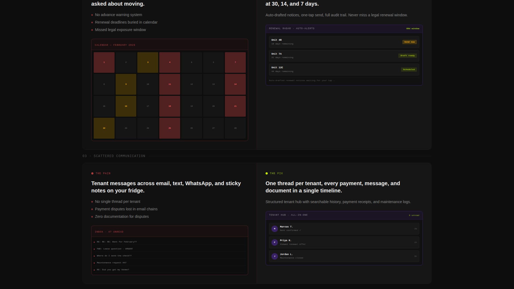This screenshot has width=514, height=289.
Task: Open 'Maintenance request #47' inbox item
Action: click(112, 263)
